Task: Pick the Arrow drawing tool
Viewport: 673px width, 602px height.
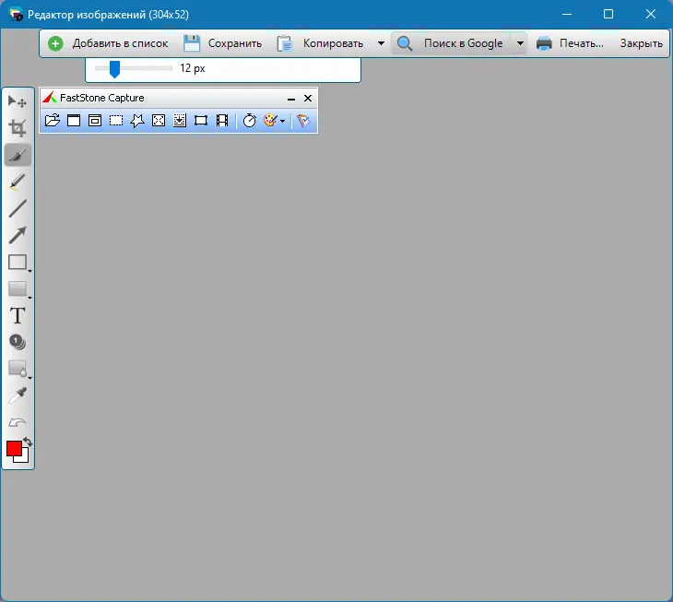Action: [18, 235]
